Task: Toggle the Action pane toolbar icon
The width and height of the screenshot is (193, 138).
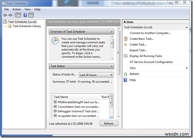Action: tap(31, 15)
